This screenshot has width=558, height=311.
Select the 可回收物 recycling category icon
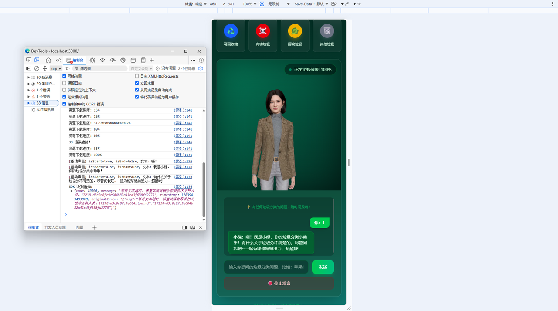231,31
